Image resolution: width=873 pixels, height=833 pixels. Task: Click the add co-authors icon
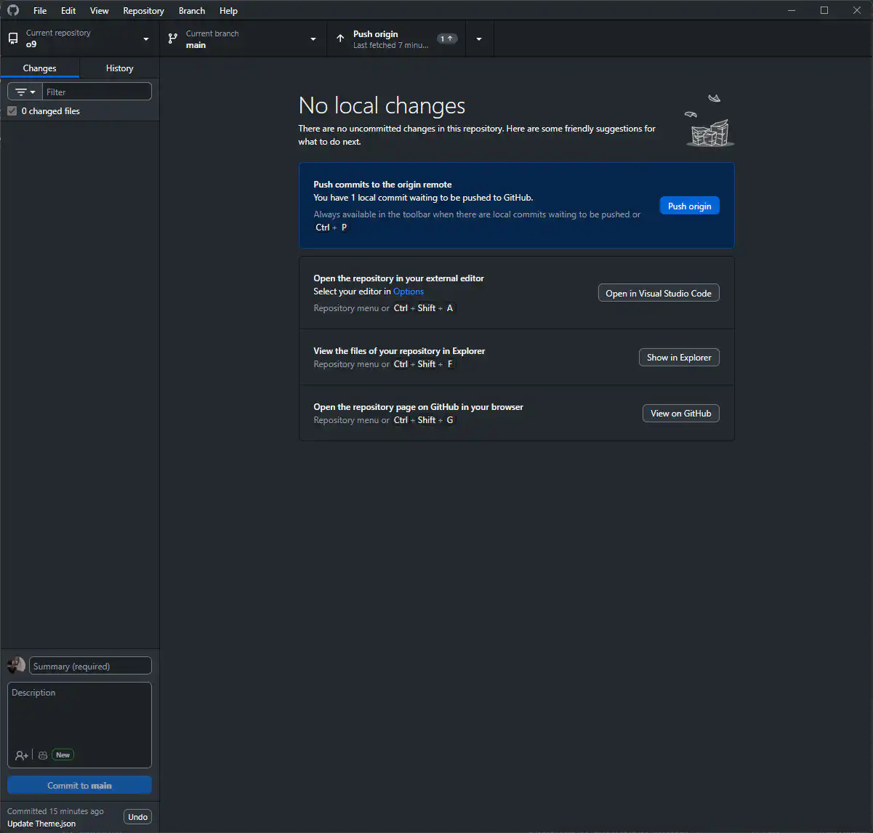pyautogui.click(x=22, y=755)
